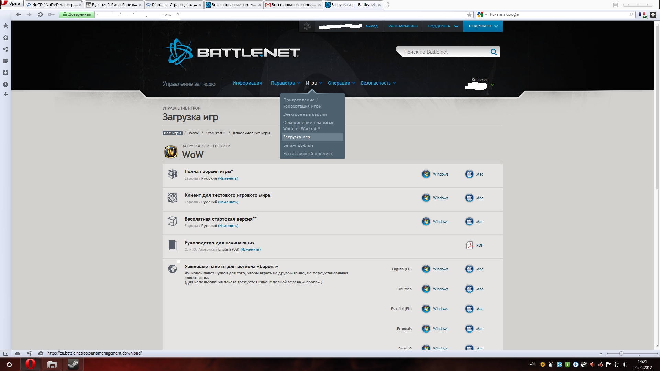Download free starter edition for Mac

[x=474, y=222]
